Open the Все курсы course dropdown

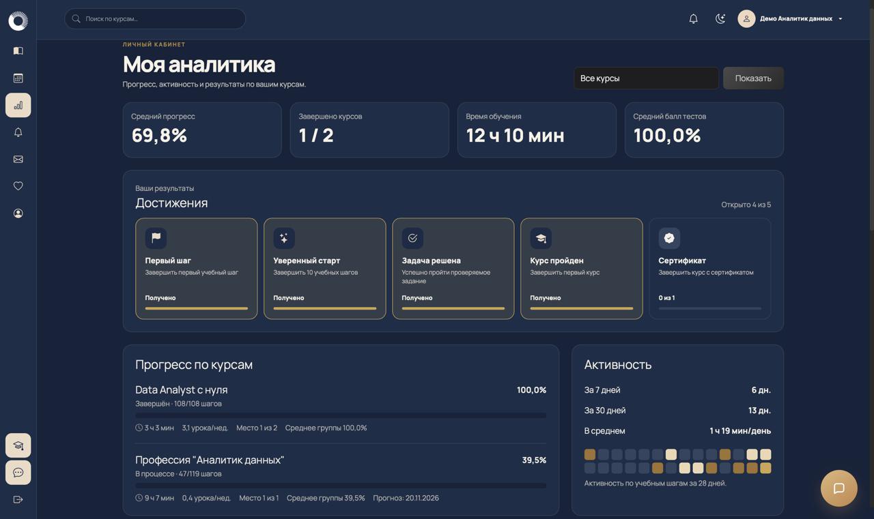[x=646, y=78]
